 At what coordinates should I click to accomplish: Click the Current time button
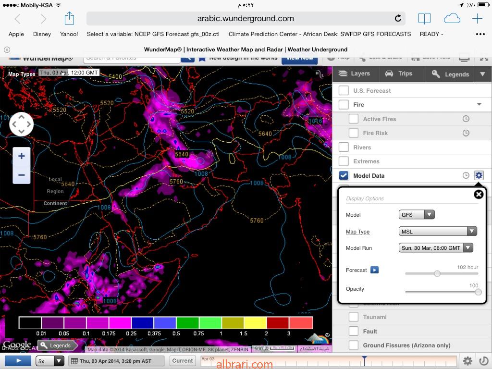(x=183, y=361)
